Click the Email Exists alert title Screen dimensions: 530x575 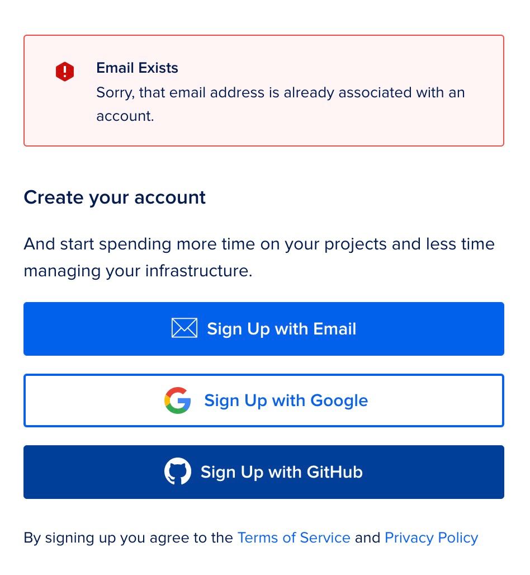tap(137, 68)
